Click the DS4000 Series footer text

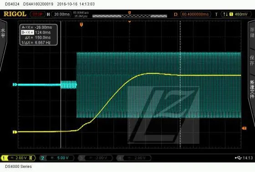[18, 167]
